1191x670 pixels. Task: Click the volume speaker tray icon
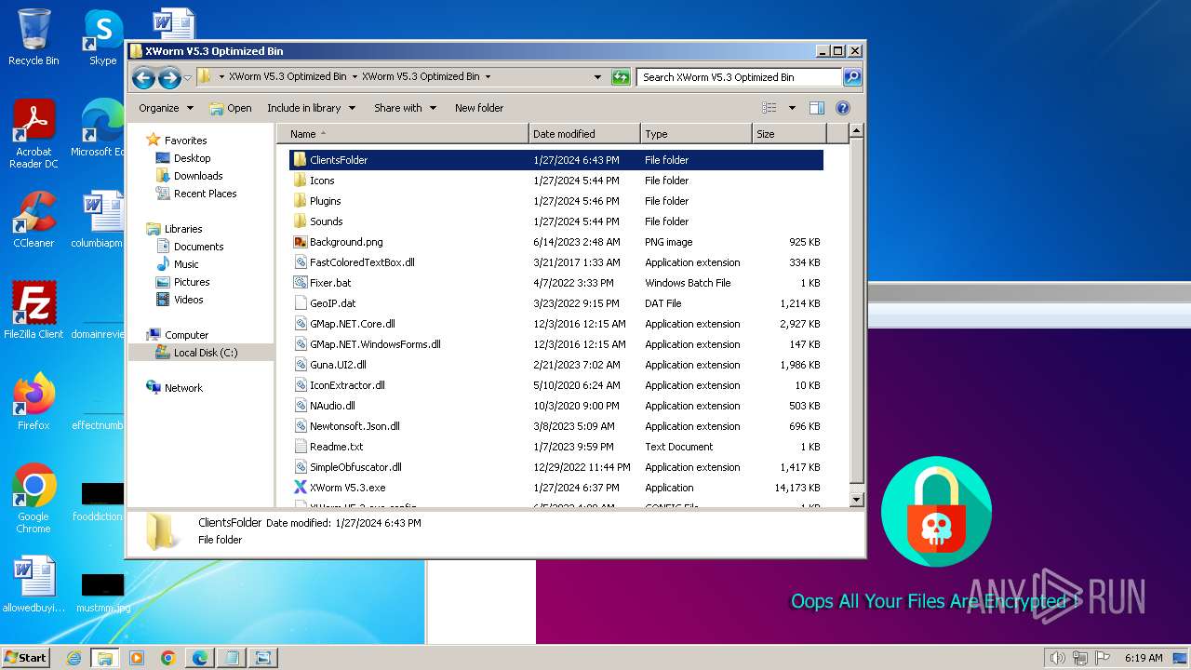[x=1057, y=658]
